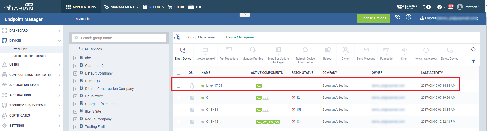Click Send Message icon
Viewport: 487px width, 131px height.
tap(366, 50)
